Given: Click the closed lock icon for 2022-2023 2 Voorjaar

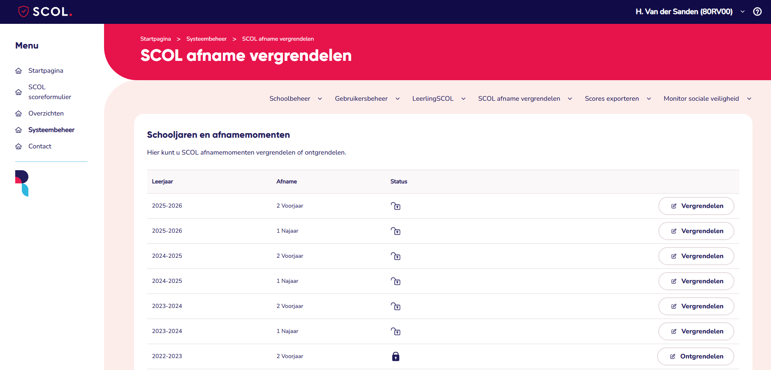Looking at the screenshot, I should click(x=396, y=356).
